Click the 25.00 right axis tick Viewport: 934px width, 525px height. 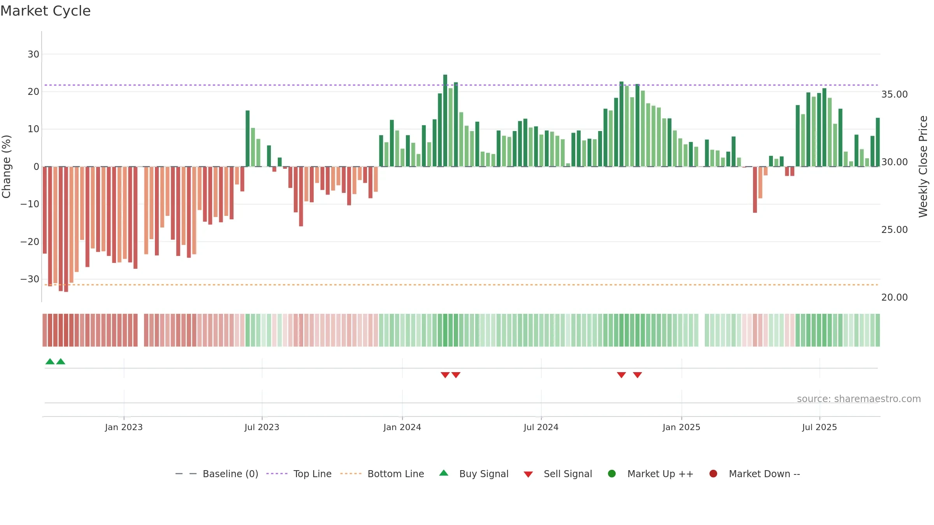[895, 229]
